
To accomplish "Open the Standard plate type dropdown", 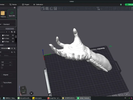I will (8, 24).
